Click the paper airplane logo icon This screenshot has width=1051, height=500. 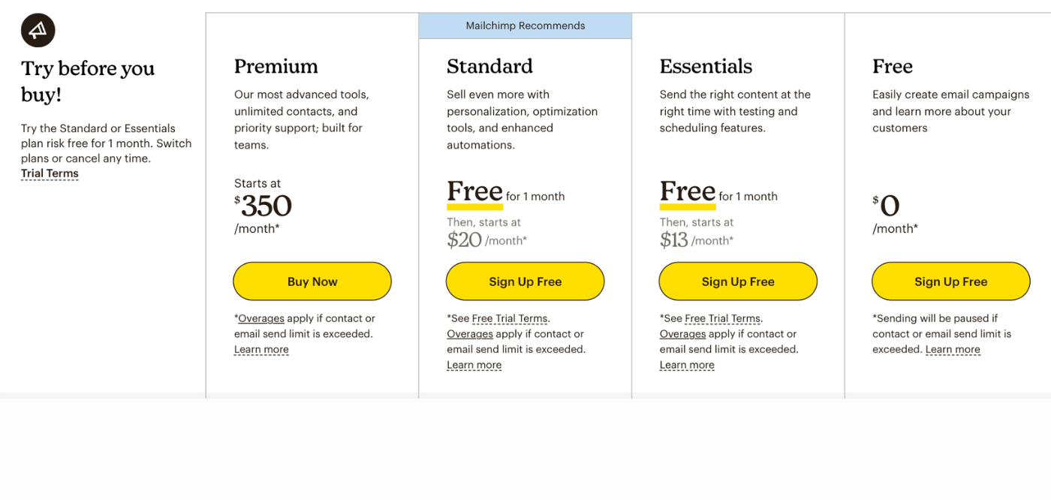pos(38,30)
